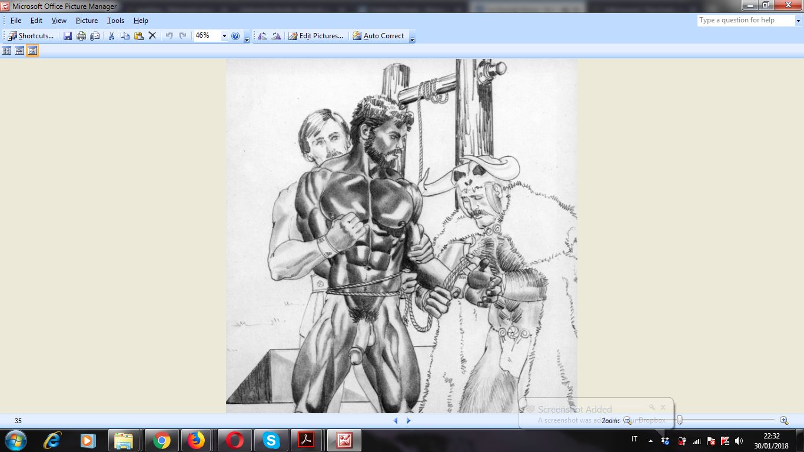
Task: Click the Edit Pictures... button
Action: [315, 36]
